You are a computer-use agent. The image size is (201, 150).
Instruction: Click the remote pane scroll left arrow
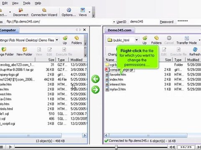(x=106, y=135)
